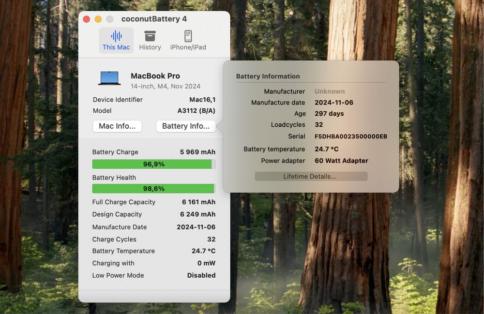
Task: Click the Battery Health 98,6% progress bar
Action: coord(154,189)
